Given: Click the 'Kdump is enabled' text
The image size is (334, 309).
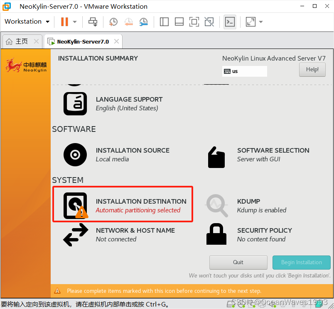Looking at the screenshot, I should (x=262, y=210).
